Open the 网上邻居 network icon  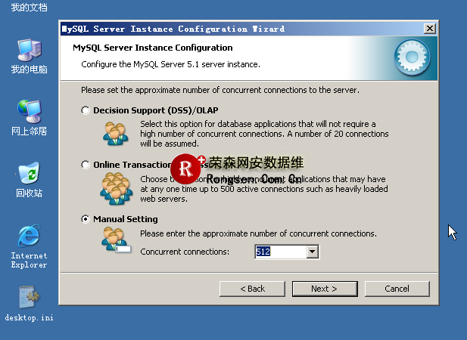click(29, 112)
